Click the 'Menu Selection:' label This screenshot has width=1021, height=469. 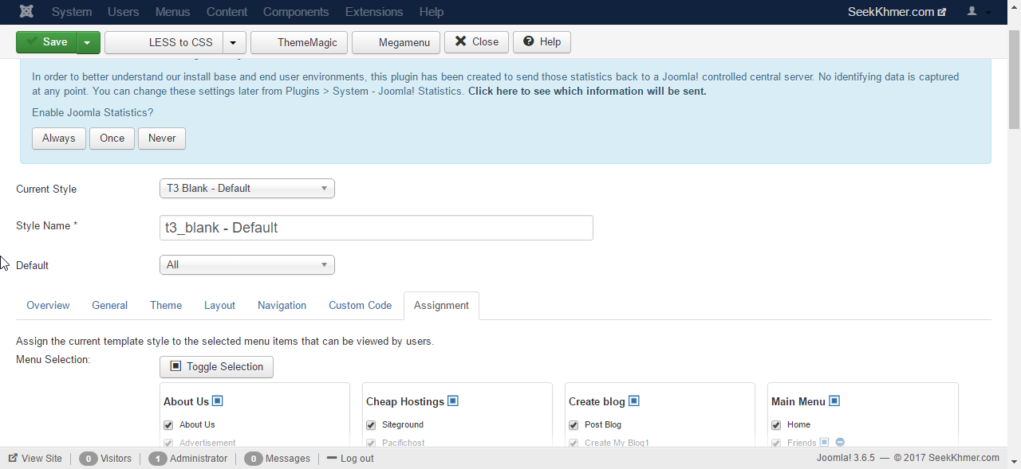pos(53,360)
